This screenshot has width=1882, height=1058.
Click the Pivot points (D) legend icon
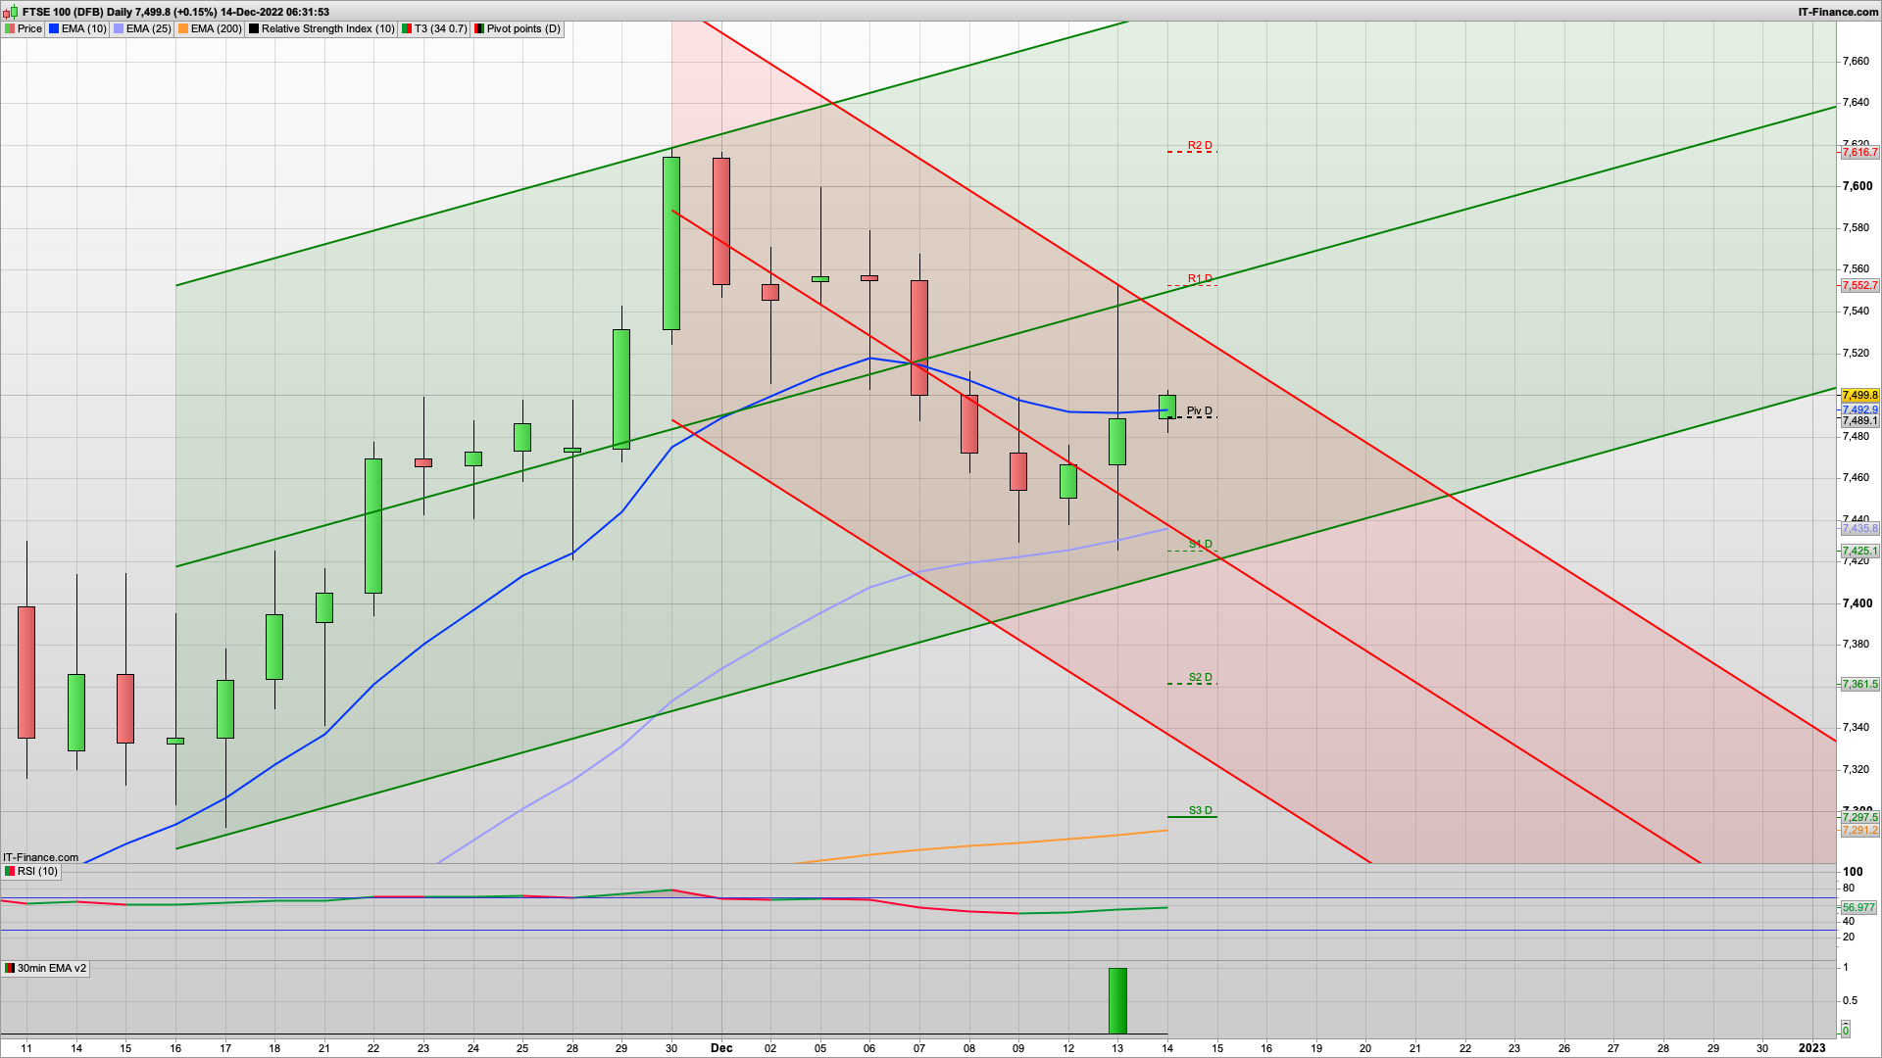[x=479, y=28]
